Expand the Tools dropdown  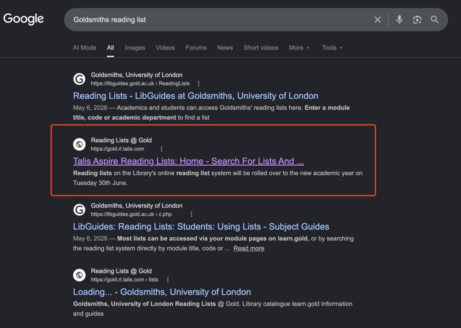(x=332, y=48)
